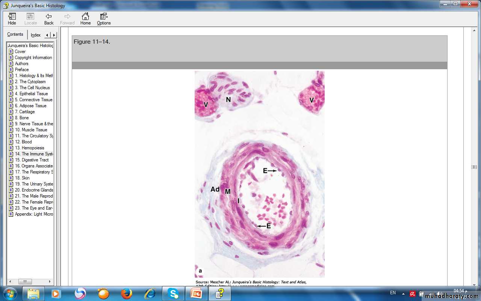Open the Options toolbar menu
The image size is (481, 301).
[x=104, y=19]
